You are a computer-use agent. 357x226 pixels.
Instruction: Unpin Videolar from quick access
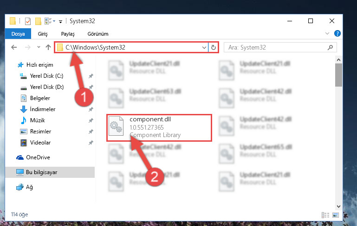[x=91, y=143]
